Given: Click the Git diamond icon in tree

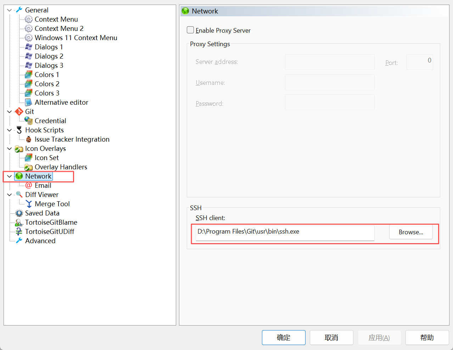Looking at the screenshot, I should click(19, 112).
